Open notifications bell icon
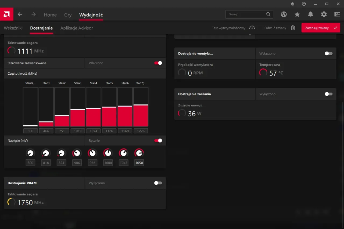The image size is (344, 229). point(310,14)
